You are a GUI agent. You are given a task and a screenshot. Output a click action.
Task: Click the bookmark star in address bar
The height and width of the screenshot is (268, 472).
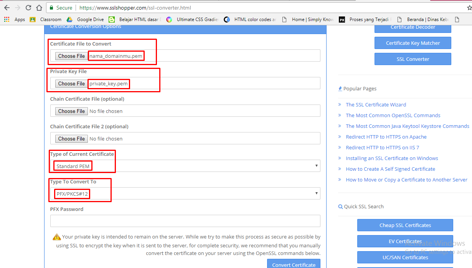pyautogui.click(x=469, y=8)
